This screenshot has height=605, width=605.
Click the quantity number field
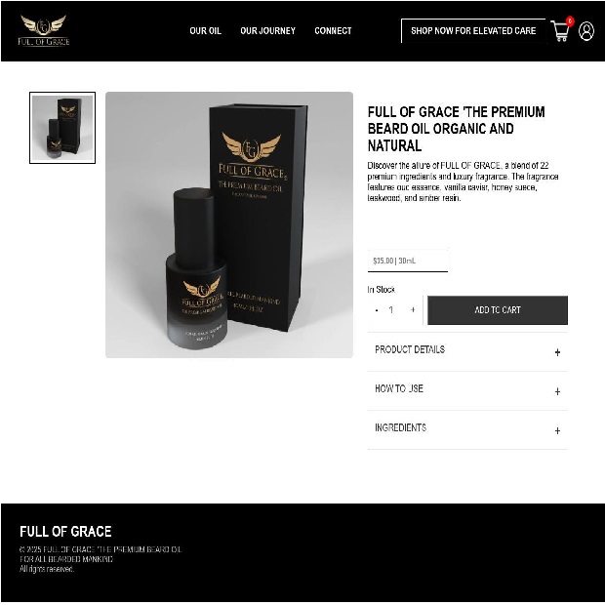[x=391, y=310]
